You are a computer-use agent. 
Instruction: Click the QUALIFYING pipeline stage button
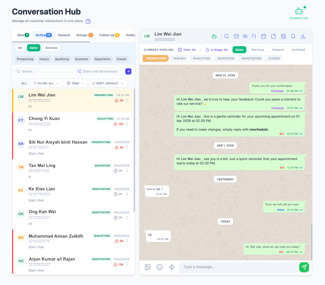coord(201,58)
